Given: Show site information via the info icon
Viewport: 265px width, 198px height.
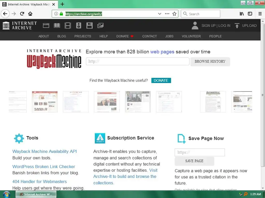Looking at the screenshot, I should (x=56, y=14).
